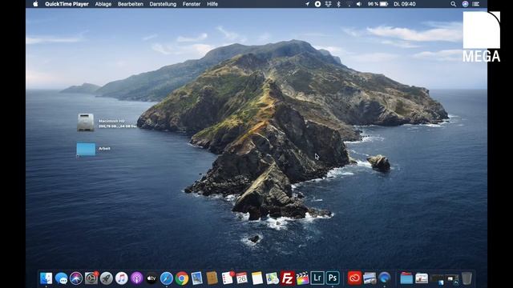Launch Safari from the Dock
The image size is (513, 288).
pyautogui.click(x=167, y=278)
